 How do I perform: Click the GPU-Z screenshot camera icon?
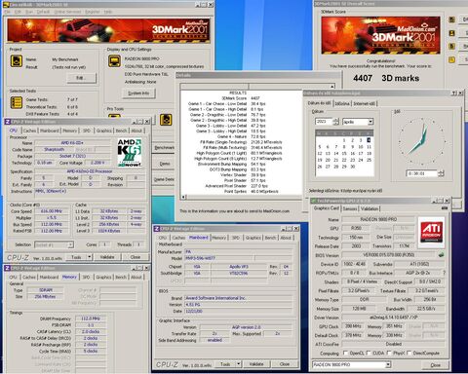point(445,208)
